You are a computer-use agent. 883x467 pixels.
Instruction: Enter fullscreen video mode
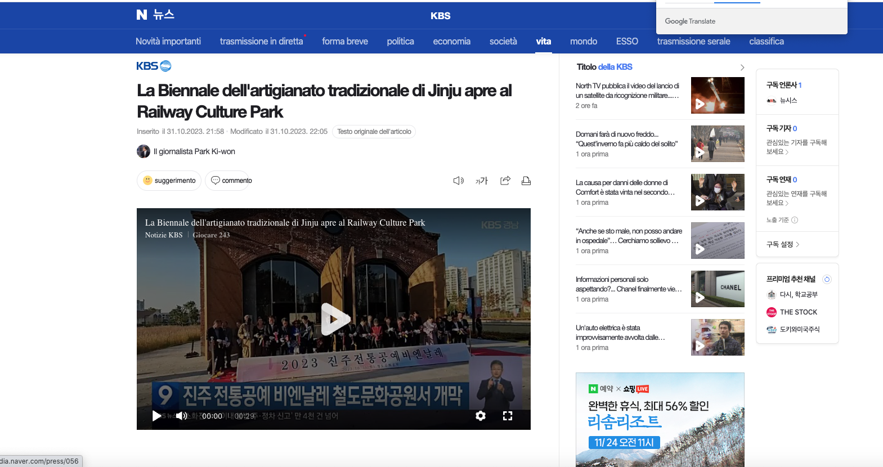click(x=508, y=416)
